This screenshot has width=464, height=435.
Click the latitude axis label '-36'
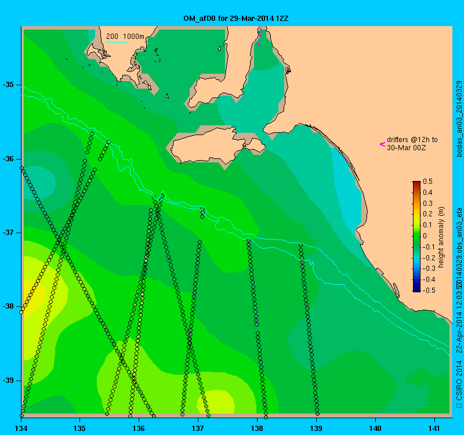pyautogui.click(x=8, y=159)
